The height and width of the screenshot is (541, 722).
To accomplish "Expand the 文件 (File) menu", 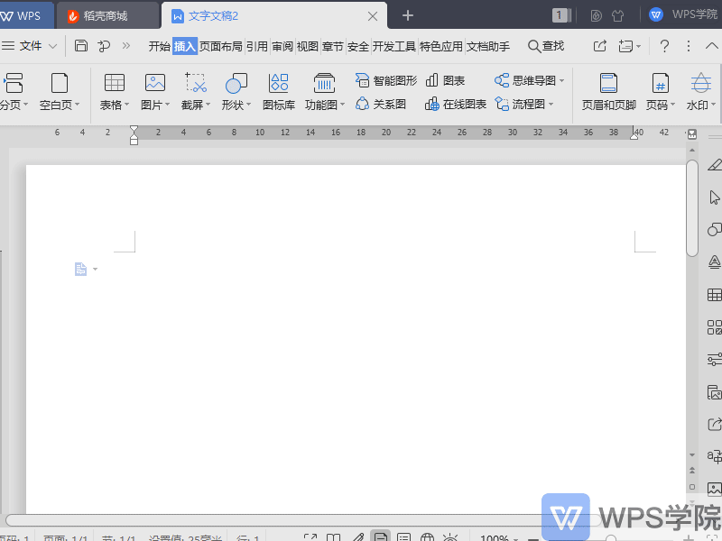I will 30,46.
